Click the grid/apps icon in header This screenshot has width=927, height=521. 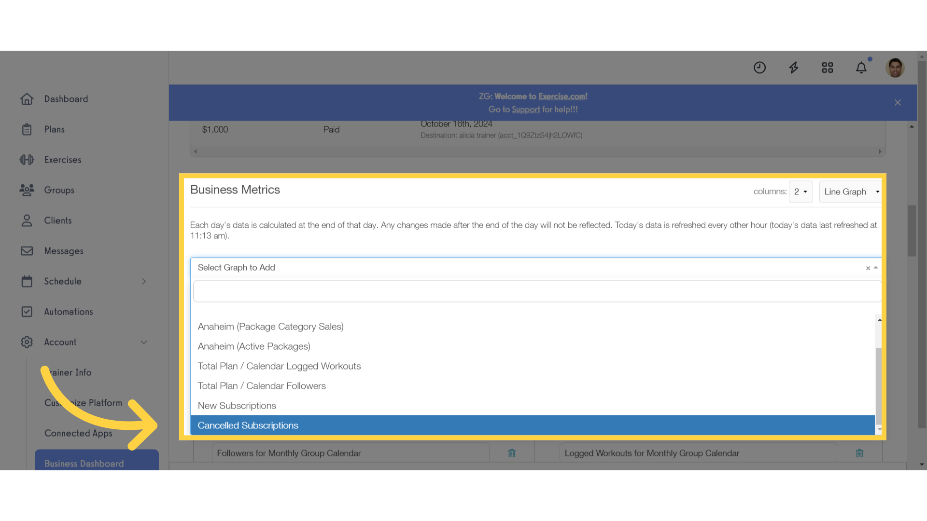[x=828, y=68]
